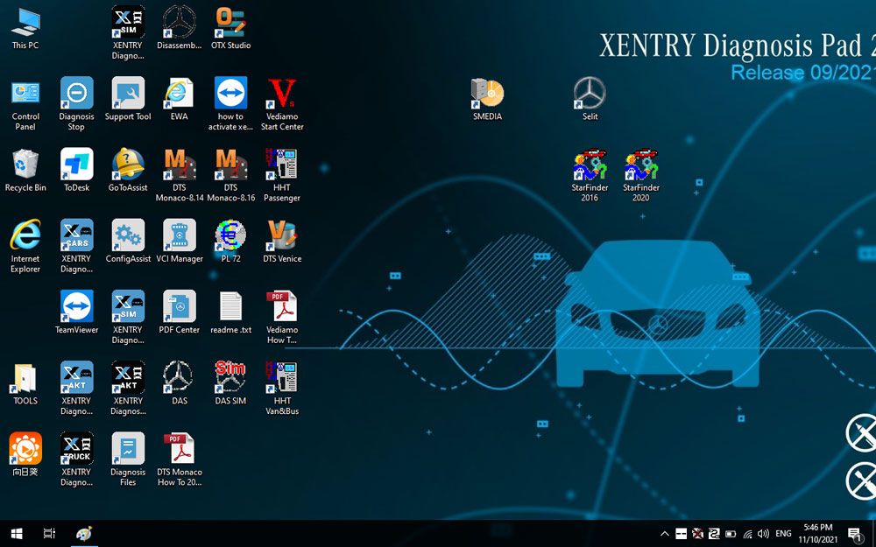This screenshot has height=547, width=876.
Task: Open the speaker volume tray icon
Action: coord(764,534)
